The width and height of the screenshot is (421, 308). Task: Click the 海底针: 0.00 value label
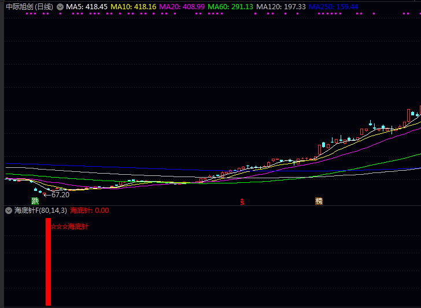90,211
